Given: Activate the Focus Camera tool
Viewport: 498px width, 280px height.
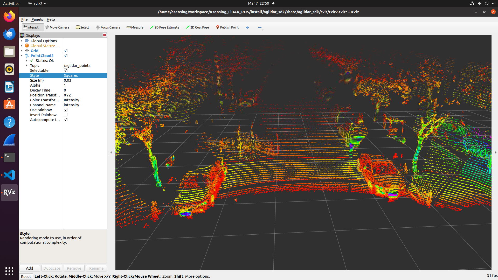Looking at the screenshot, I should pyautogui.click(x=108, y=27).
